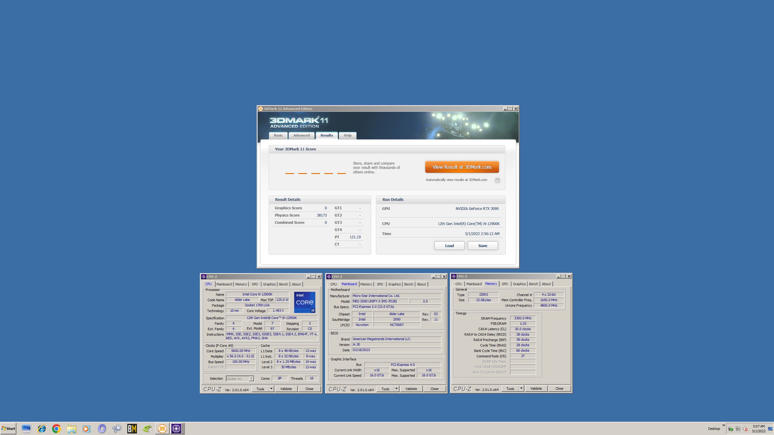Switch to 3DMark 11 taskbar button

click(x=162, y=428)
